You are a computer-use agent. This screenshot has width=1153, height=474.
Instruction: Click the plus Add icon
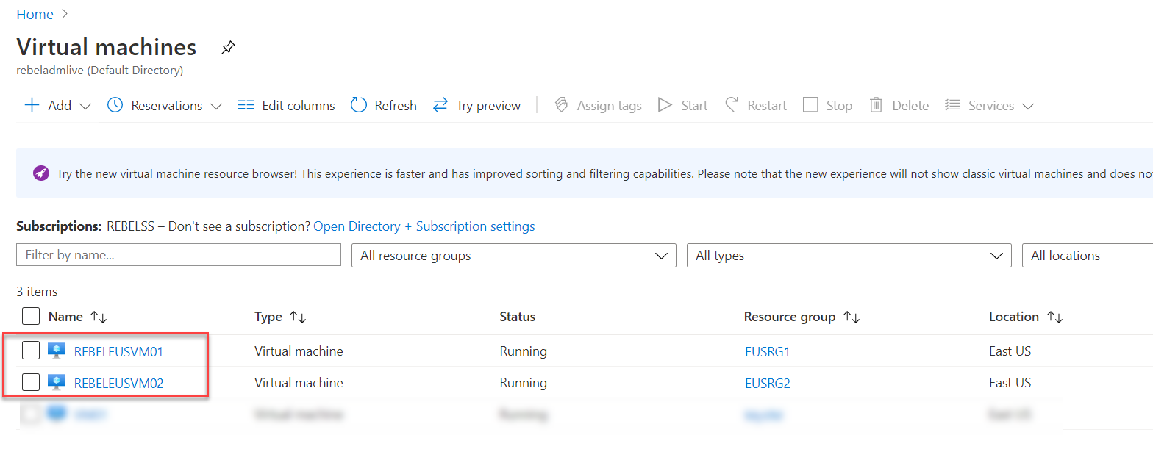pyautogui.click(x=32, y=105)
